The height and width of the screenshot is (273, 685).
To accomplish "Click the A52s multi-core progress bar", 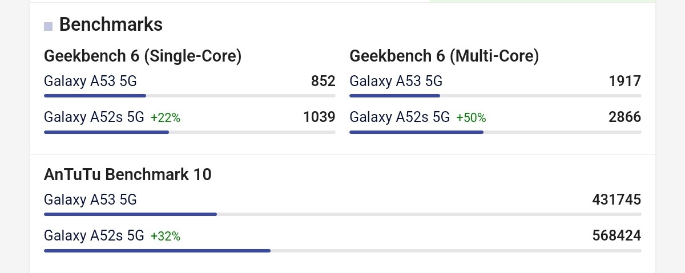I will pos(495,132).
